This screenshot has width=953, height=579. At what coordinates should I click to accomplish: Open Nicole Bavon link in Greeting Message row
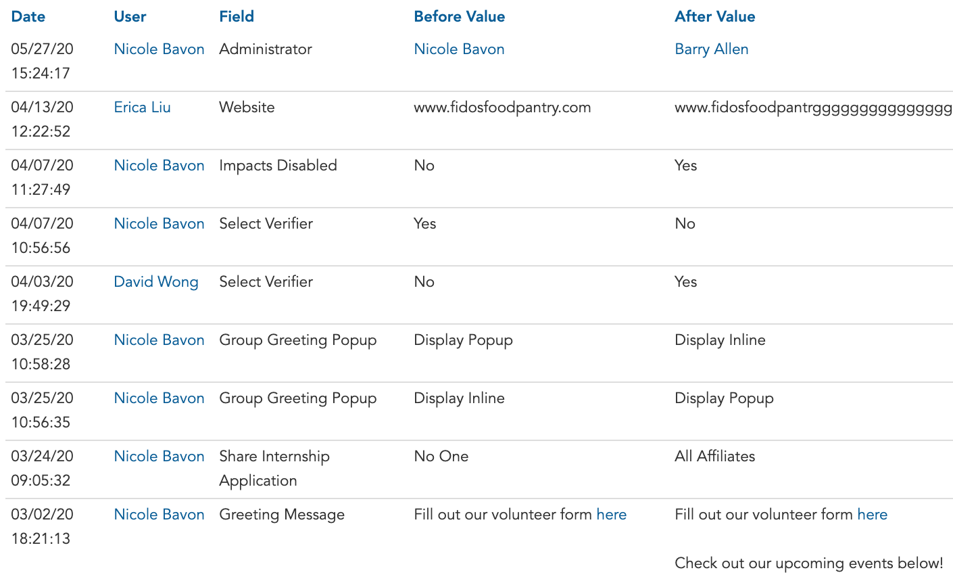point(159,514)
